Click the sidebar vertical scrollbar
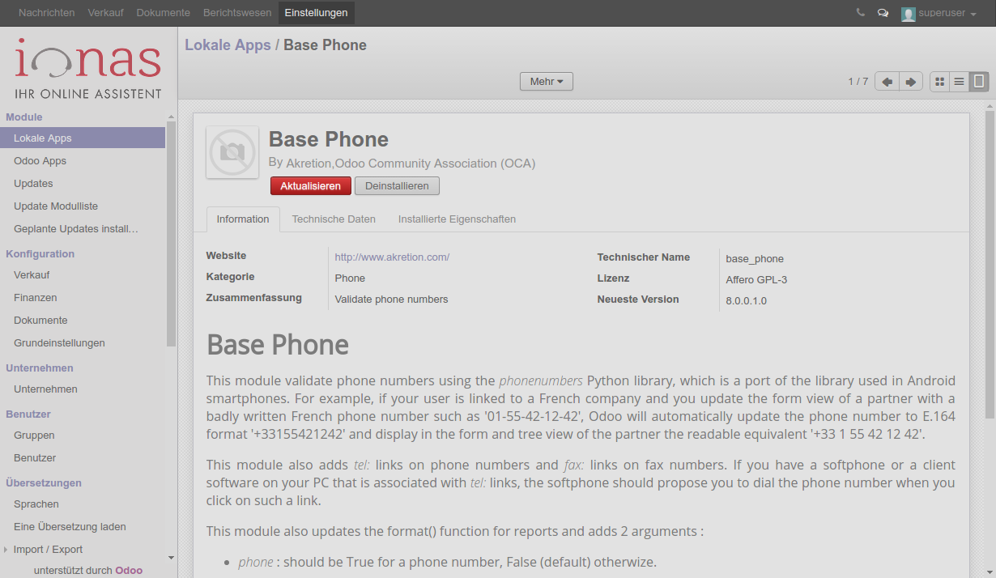996x578 pixels. pyautogui.click(x=171, y=235)
